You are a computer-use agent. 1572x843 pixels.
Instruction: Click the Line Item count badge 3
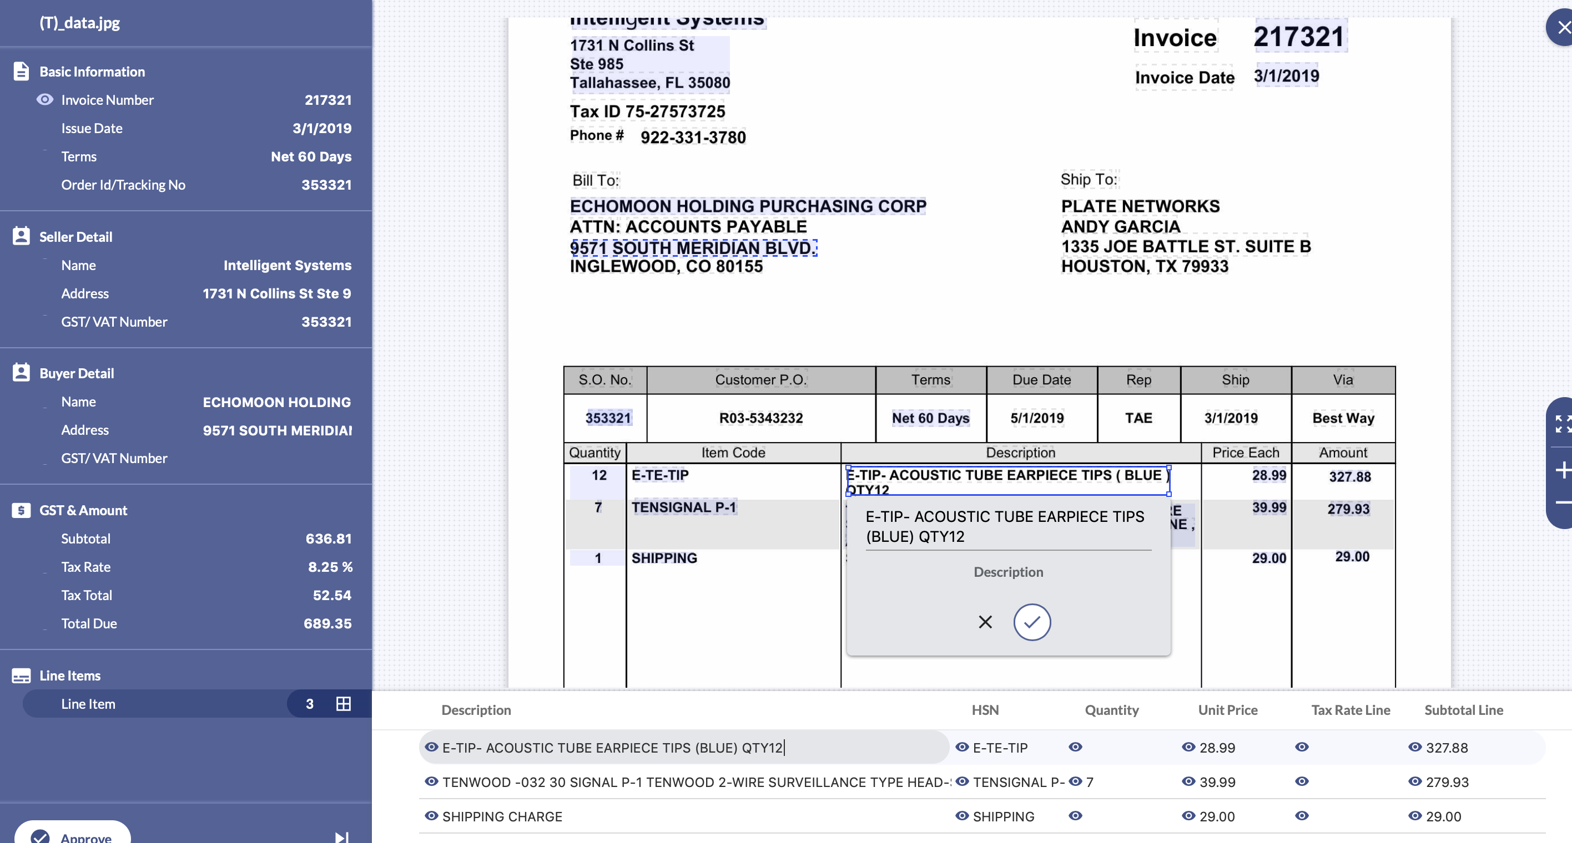[x=309, y=704]
